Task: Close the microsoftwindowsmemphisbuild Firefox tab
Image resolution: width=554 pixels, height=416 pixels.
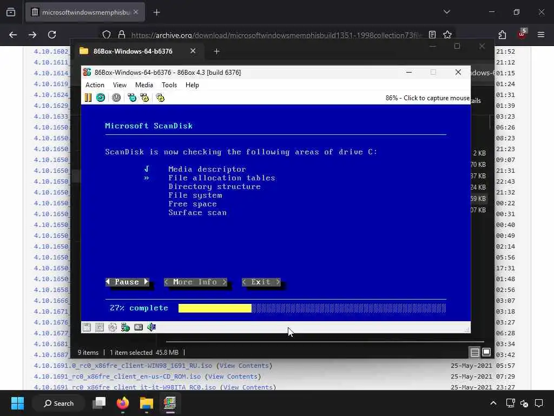Action: [x=136, y=12]
